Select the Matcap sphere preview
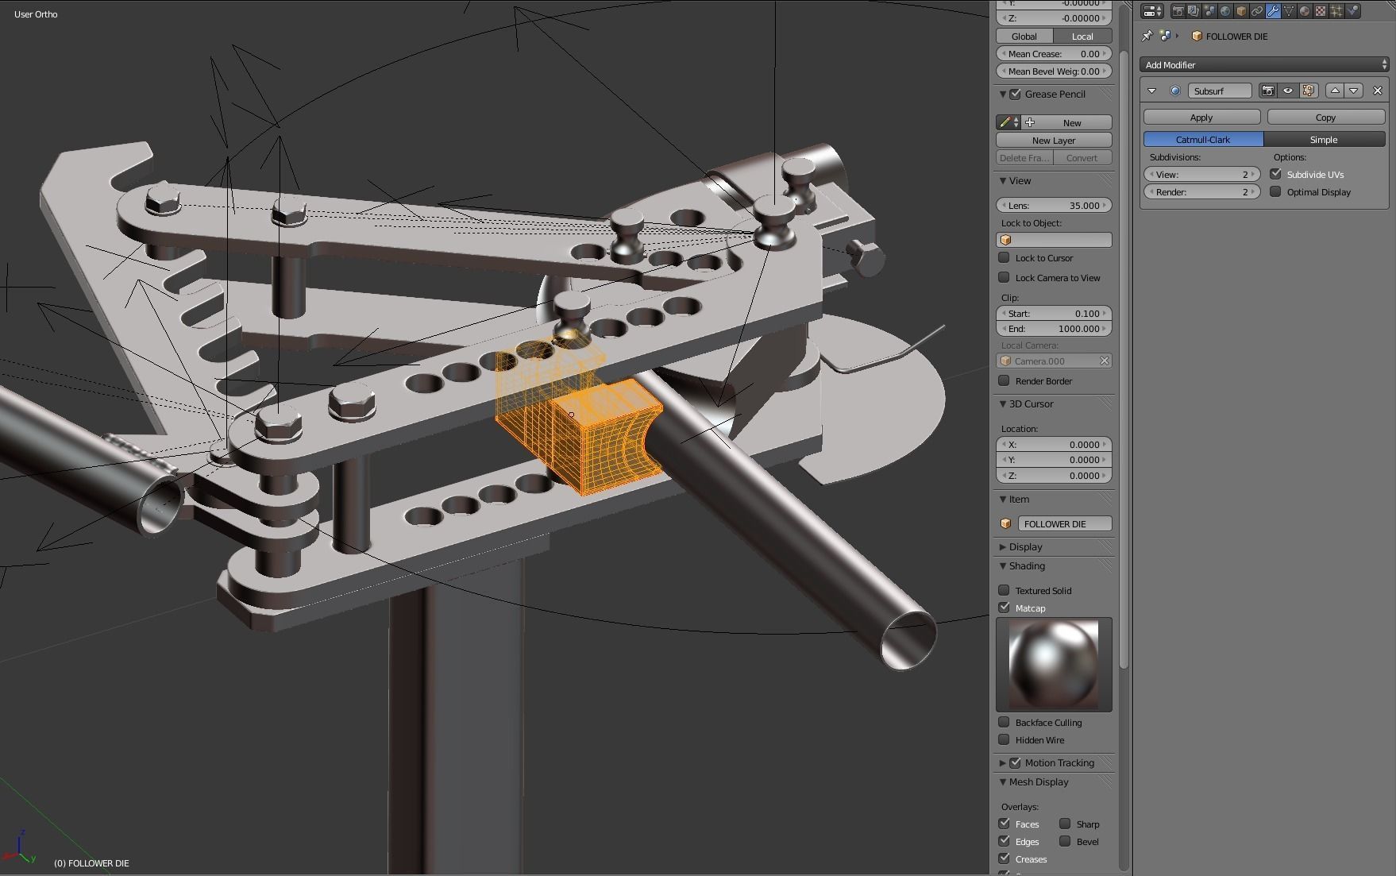Screen dimensions: 1396x876 point(1054,664)
